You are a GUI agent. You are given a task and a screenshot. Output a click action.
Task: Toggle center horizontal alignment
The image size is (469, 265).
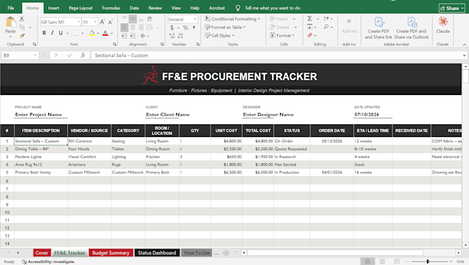coord(132,28)
